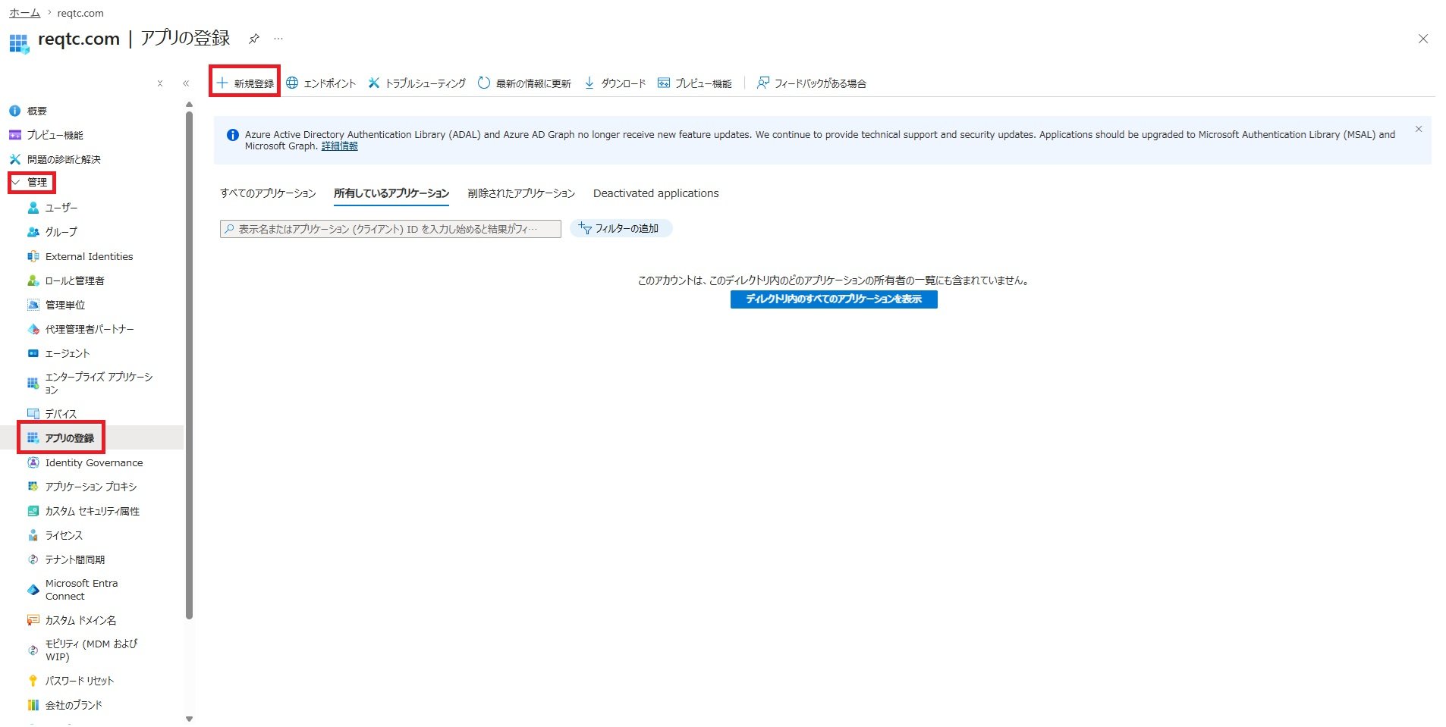Refresh with 最新の情報に更新 icon
The height and width of the screenshot is (727, 1446).
[484, 83]
